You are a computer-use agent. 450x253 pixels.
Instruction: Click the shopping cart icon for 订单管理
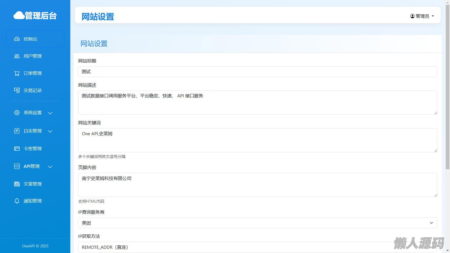[x=17, y=73]
